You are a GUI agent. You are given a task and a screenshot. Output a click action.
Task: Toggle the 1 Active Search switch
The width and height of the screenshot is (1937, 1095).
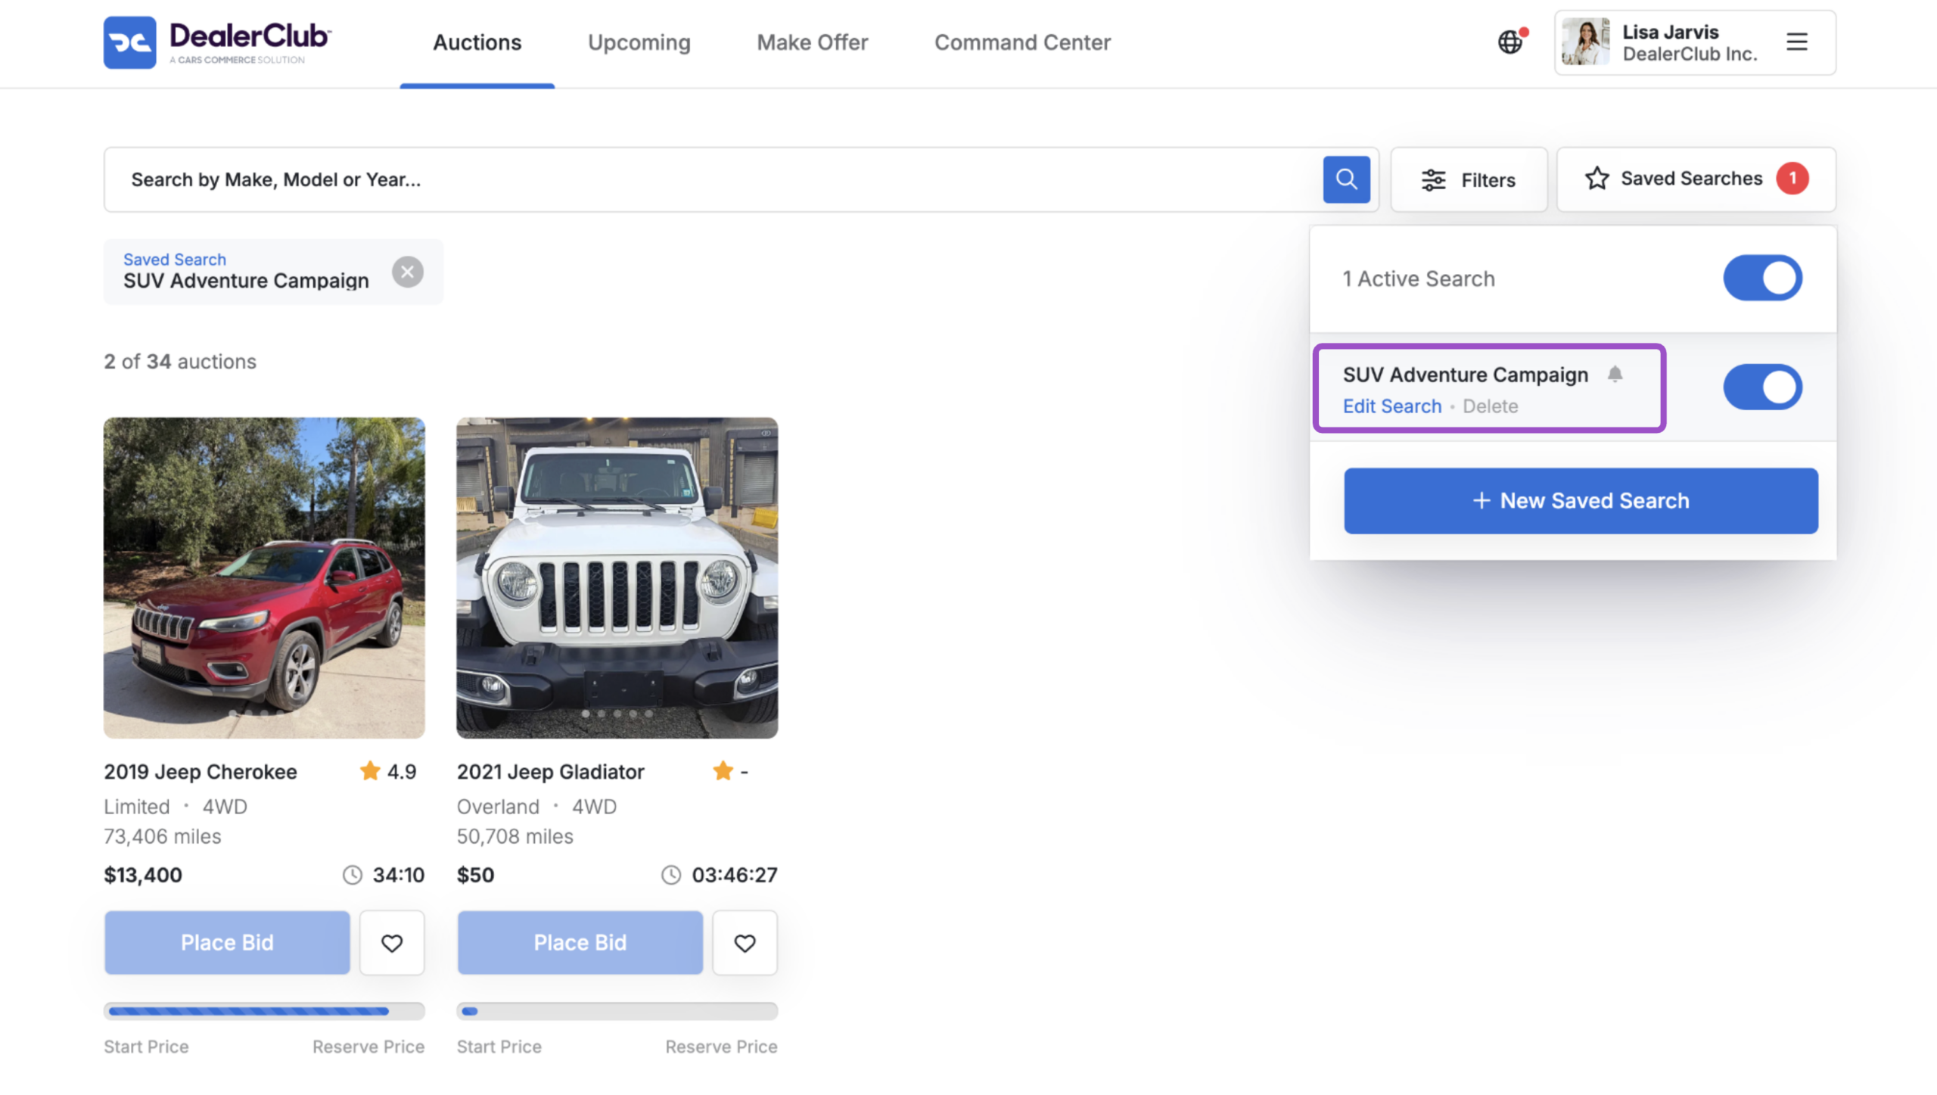(1763, 278)
